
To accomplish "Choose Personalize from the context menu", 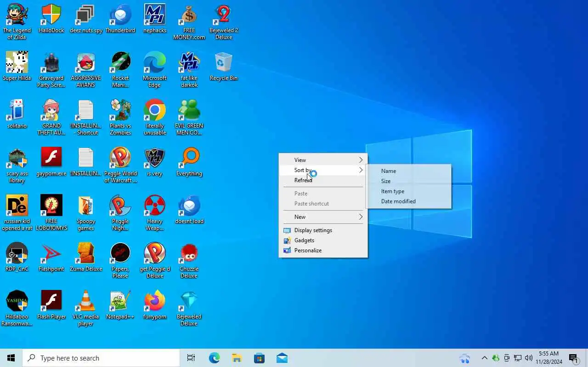I will click(x=323, y=250).
